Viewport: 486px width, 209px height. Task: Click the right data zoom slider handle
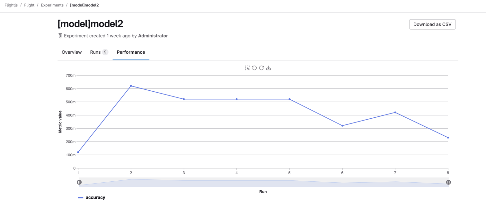point(448,182)
